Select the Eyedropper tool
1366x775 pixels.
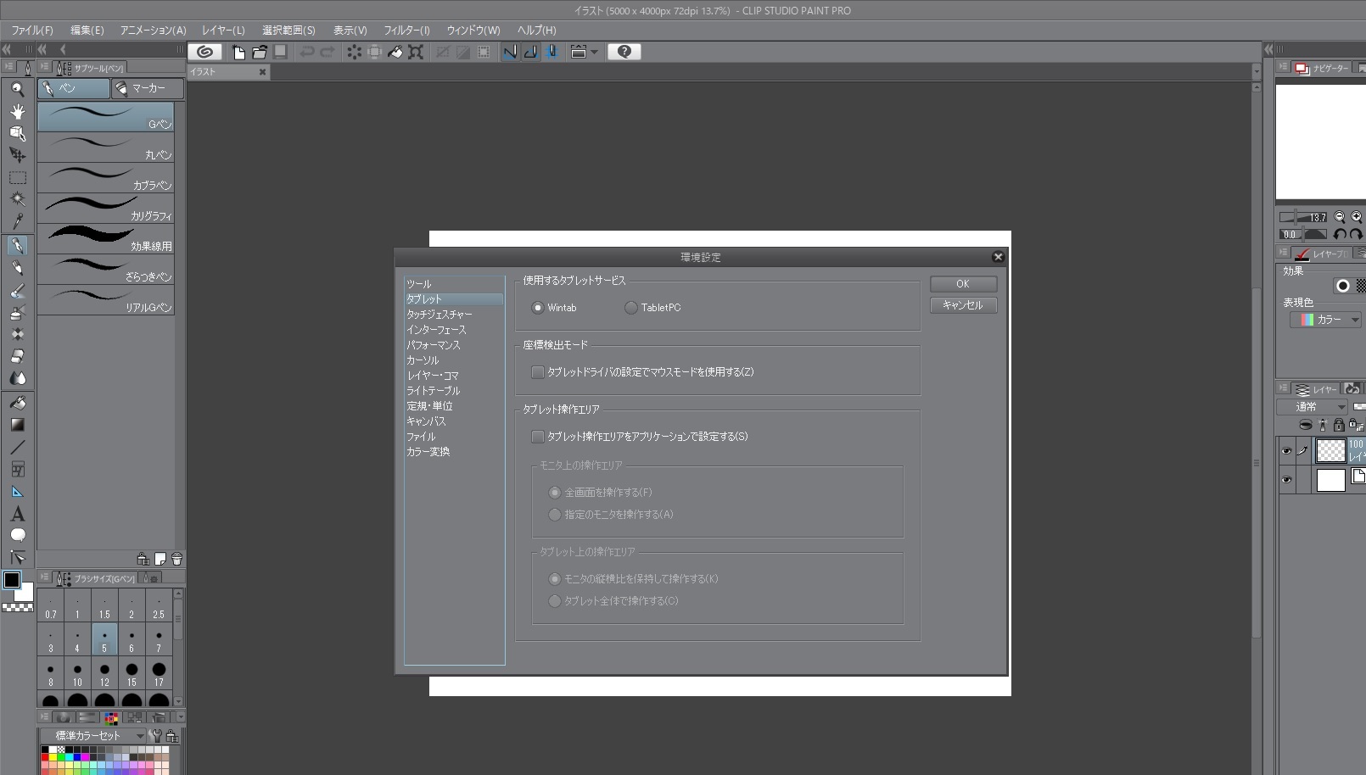point(17,221)
